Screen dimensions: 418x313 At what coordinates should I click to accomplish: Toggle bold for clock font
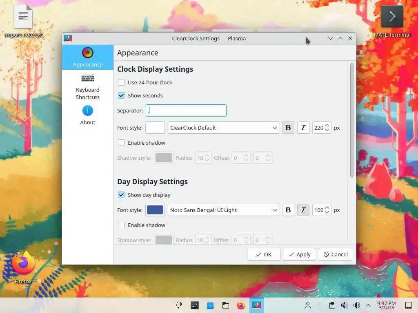pos(288,128)
